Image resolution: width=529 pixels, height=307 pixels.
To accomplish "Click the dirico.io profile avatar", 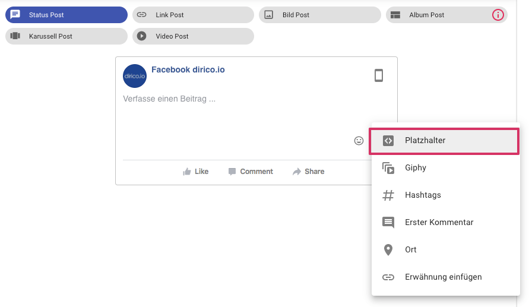I will [135, 76].
